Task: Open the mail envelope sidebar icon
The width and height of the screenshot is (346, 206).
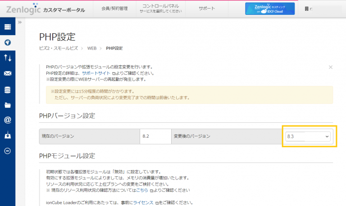Action: tap(7, 73)
